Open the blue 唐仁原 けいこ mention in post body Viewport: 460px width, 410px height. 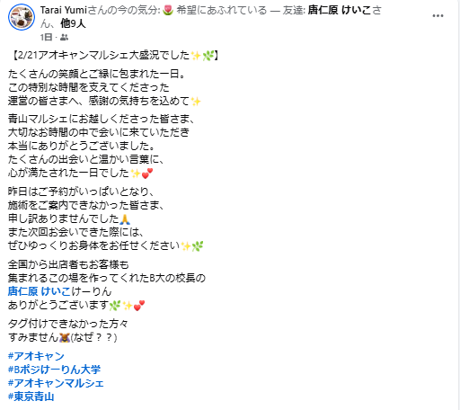(x=40, y=291)
